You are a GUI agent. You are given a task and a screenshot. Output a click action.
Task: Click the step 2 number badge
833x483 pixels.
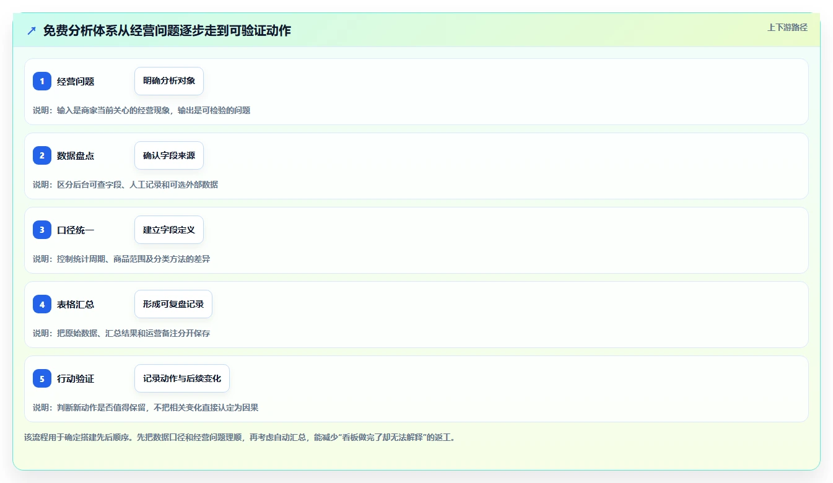(42, 155)
